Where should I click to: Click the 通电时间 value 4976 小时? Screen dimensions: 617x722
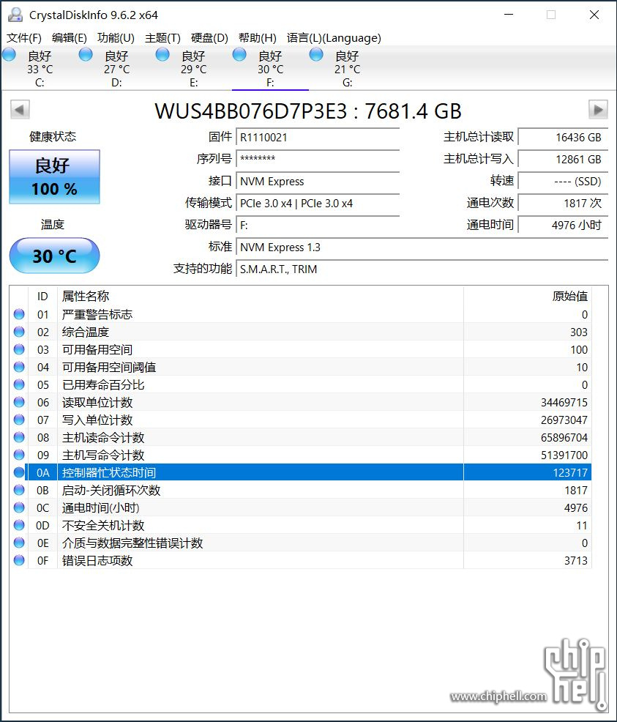563,225
